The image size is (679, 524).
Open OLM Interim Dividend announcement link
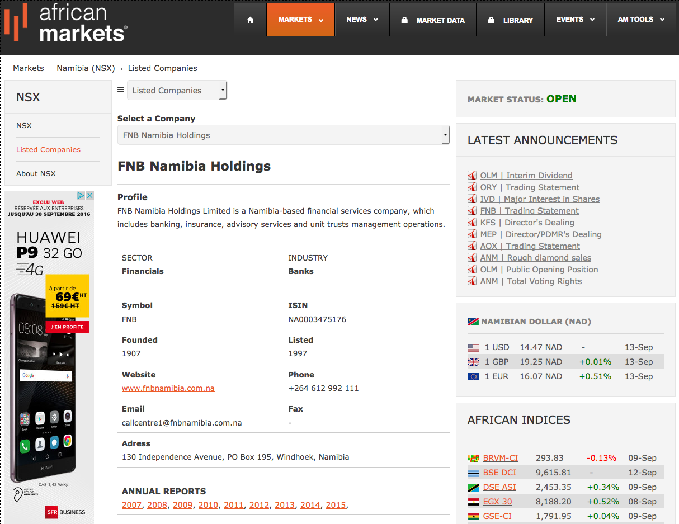click(x=526, y=176)
